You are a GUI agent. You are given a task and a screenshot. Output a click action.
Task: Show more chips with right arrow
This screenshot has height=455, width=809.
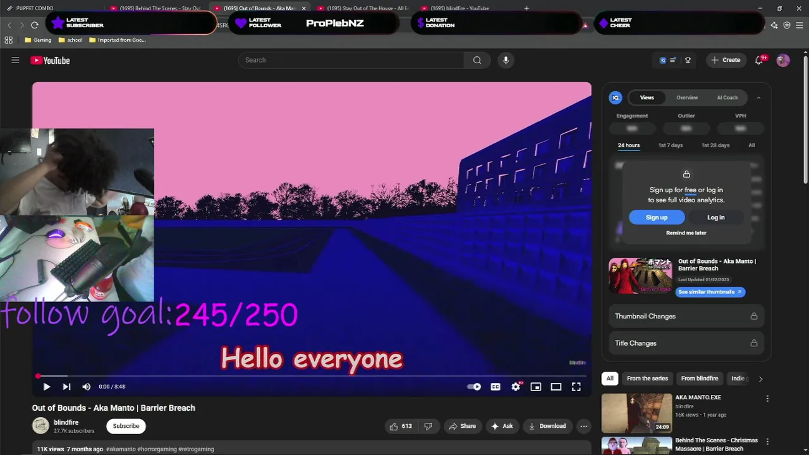pos(760,379)
